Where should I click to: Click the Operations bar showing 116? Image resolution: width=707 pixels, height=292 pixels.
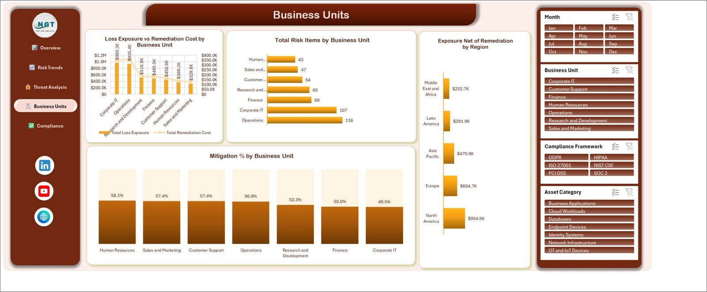pos(305,120)
